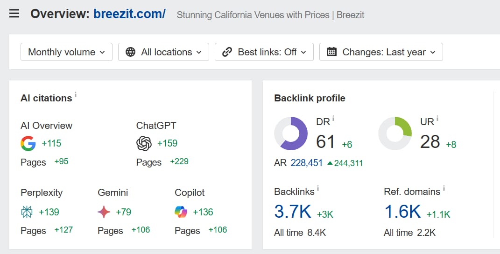Click info icon next to DR

[333, 119]
